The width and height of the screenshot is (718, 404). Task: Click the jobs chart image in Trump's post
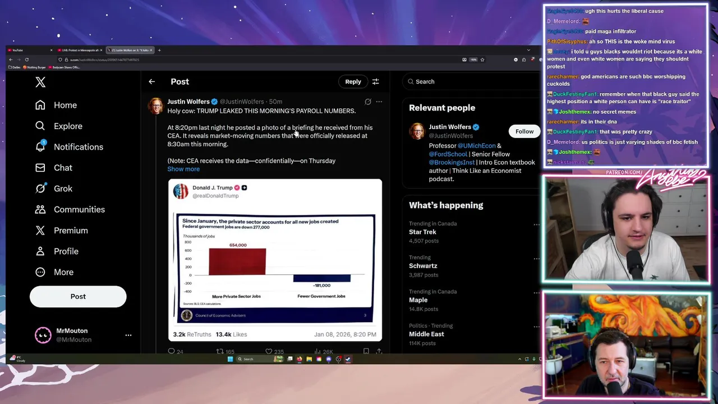point(275,269)
